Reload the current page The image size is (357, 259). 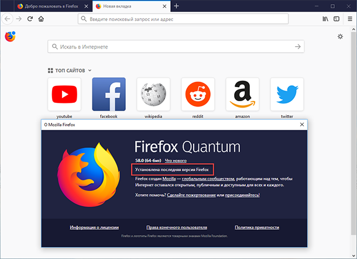click(x=30, y=19)
